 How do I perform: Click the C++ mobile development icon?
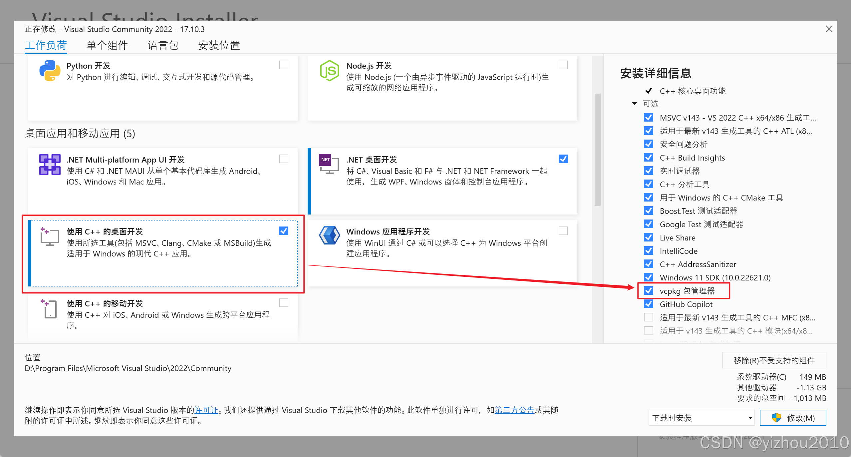tap(49, 308)
